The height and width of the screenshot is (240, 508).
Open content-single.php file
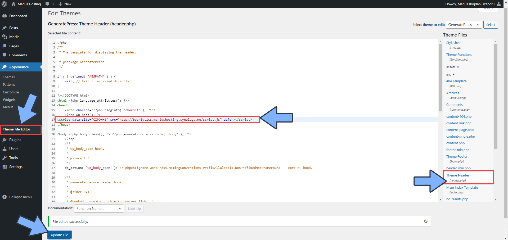461,136
